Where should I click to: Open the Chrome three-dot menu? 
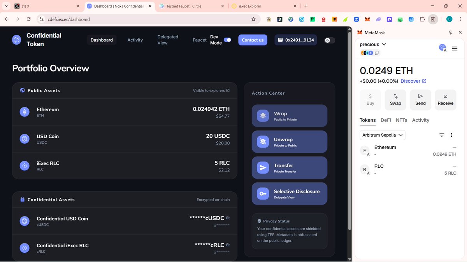460,19
